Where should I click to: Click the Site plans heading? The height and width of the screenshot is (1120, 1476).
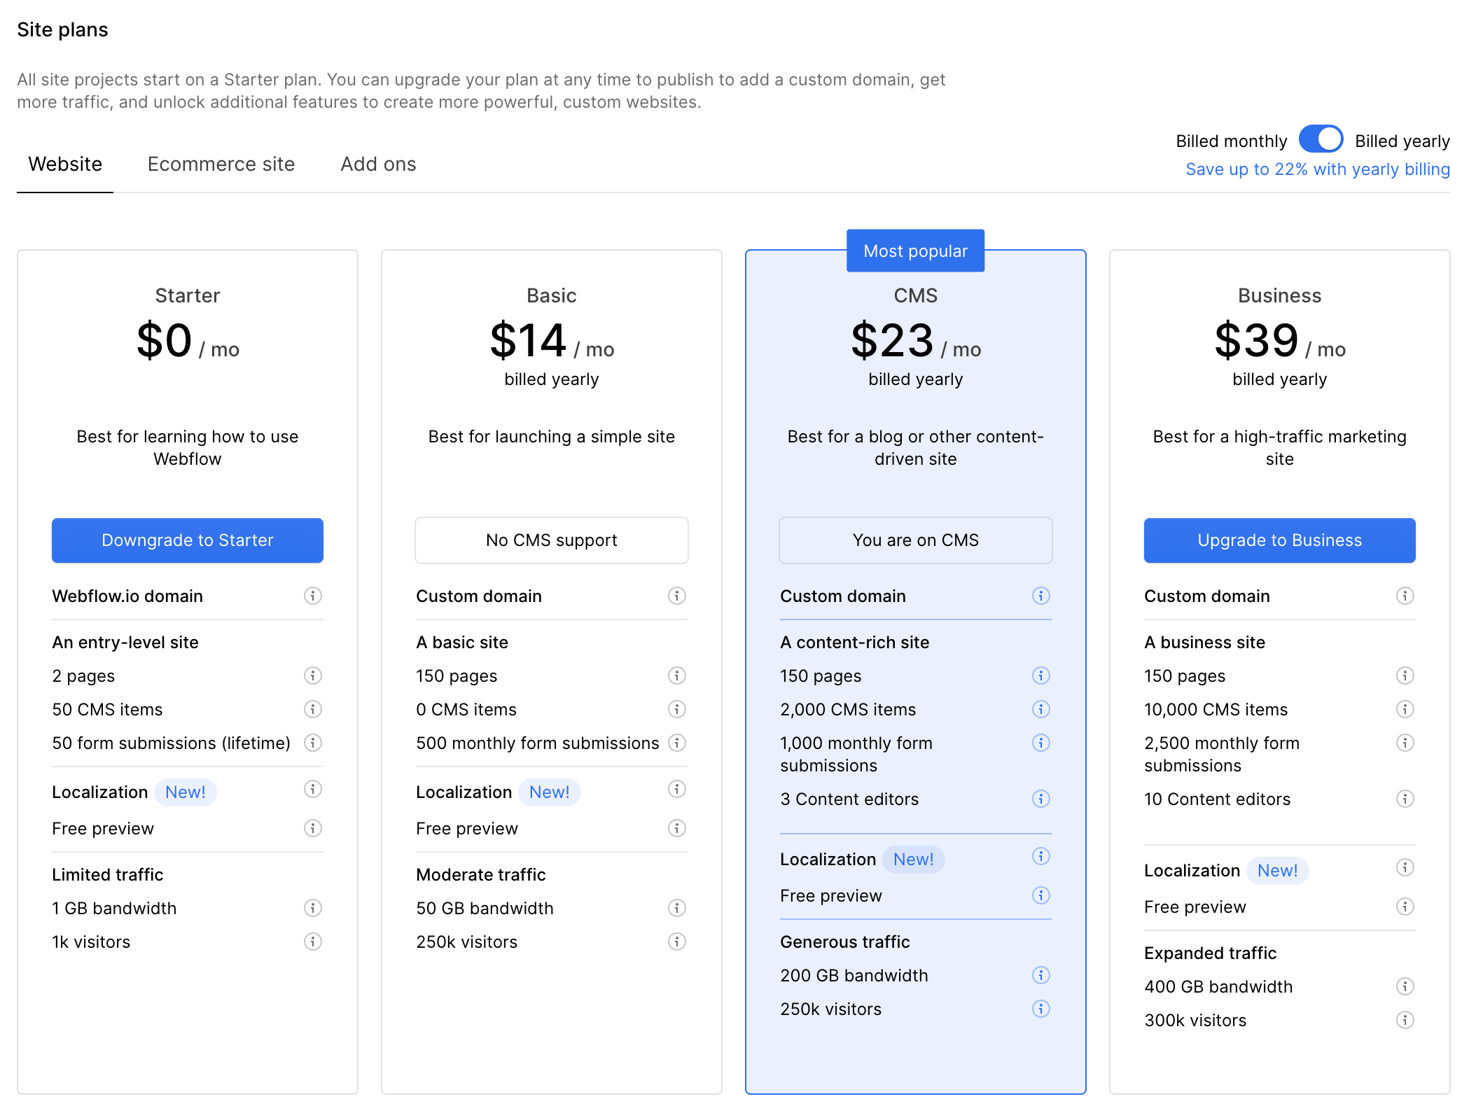tap(62, 29)
